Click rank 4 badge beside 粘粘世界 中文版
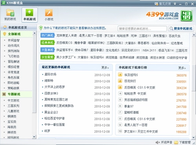The width and height of the screenshot is (196, 145). (120, 93)
